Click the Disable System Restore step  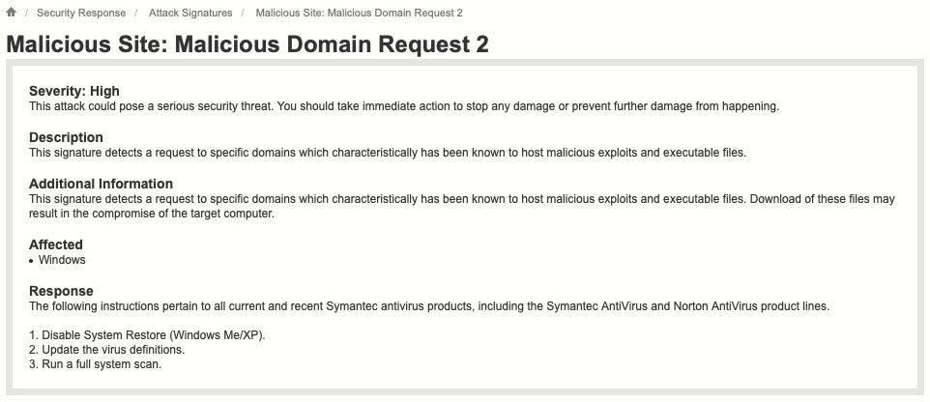coord(147,335)
